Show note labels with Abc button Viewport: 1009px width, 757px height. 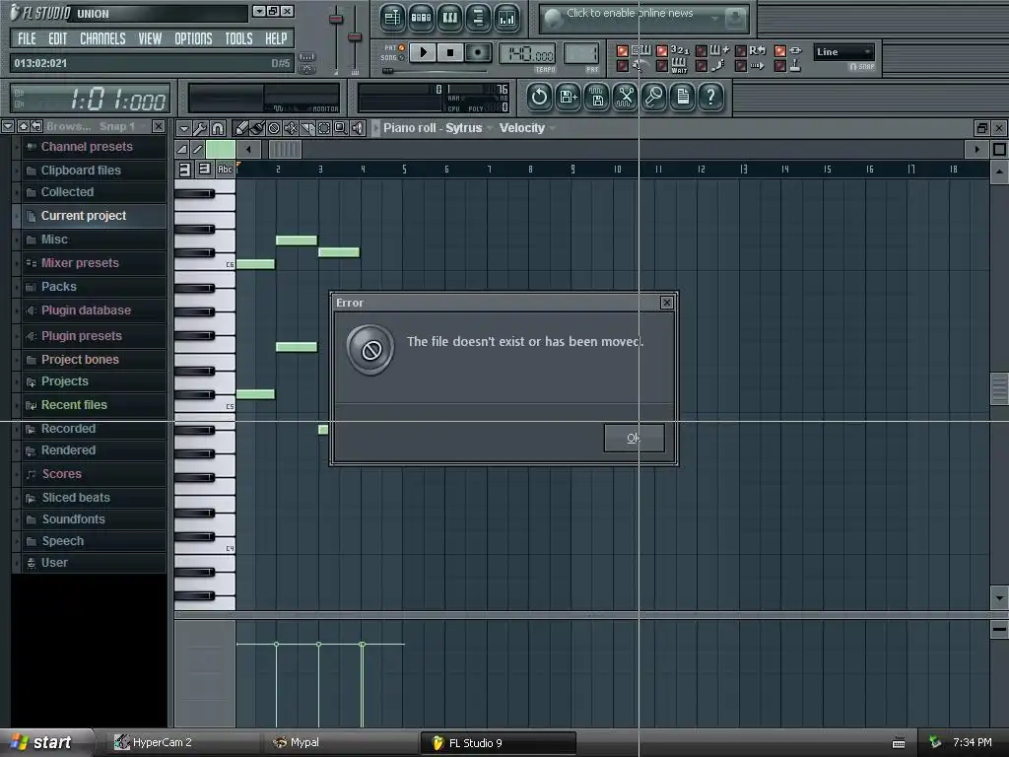(x=225, y=170)
